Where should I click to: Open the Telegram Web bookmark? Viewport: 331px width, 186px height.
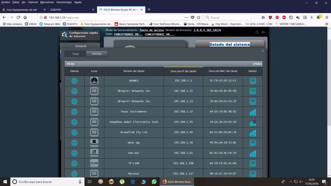50,24
